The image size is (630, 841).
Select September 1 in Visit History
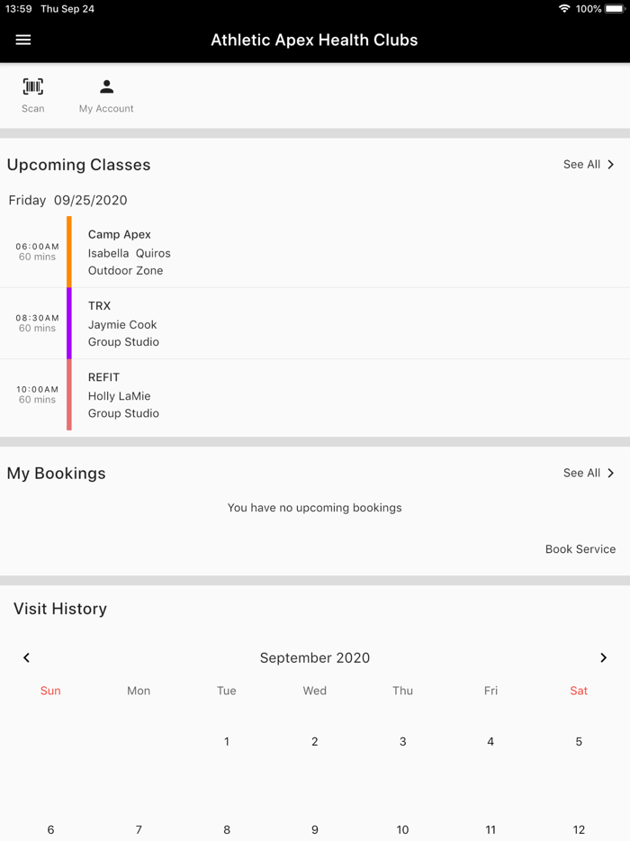pyautogui.click(x=227, y=742)
